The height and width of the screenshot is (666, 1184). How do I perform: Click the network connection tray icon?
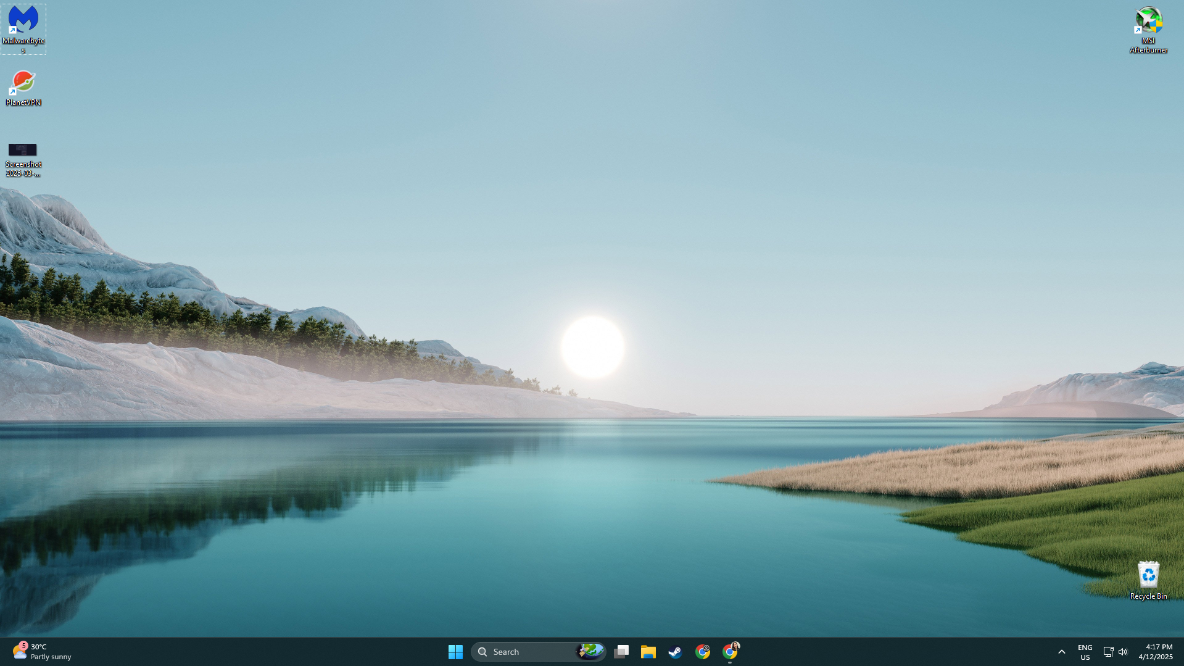(1108, 652)
